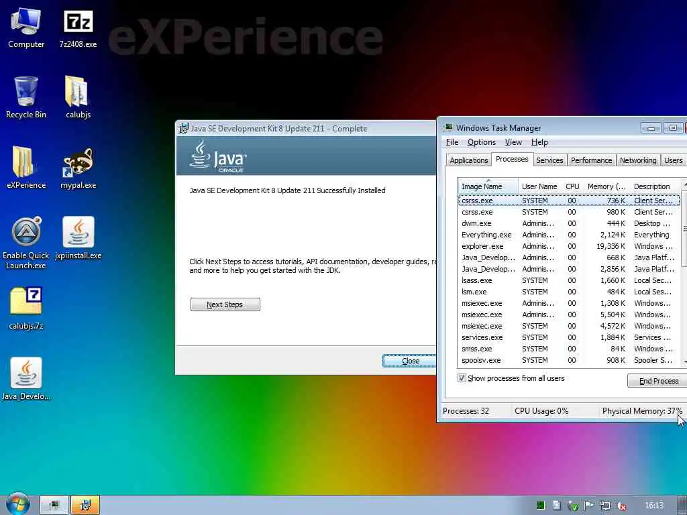Click the Processes: 32 status bar entry
687x515 pixels.
click(x=466, y=411)
